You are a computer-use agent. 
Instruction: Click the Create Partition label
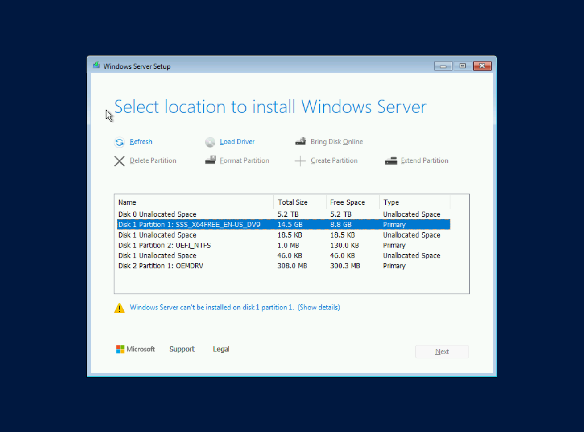334,160
